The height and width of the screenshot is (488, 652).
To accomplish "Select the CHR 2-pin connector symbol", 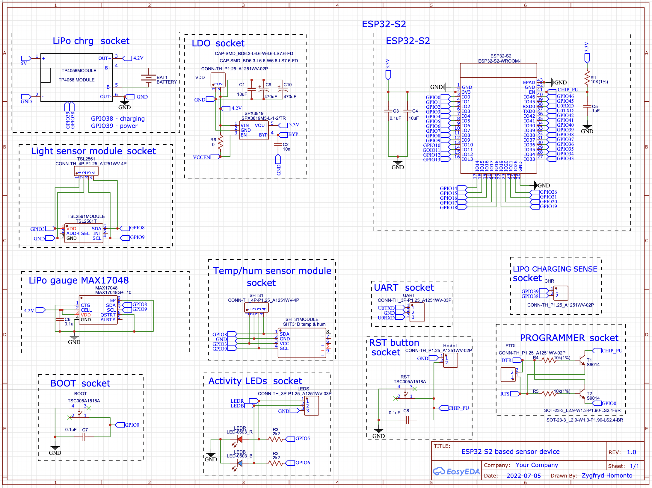I will pos(561,293).
